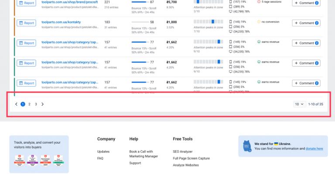The height and width of the screenshot is (188, 335).
Task: Open the rows-per-page dropdown showing 10
Action: click(x=299, y=104)
